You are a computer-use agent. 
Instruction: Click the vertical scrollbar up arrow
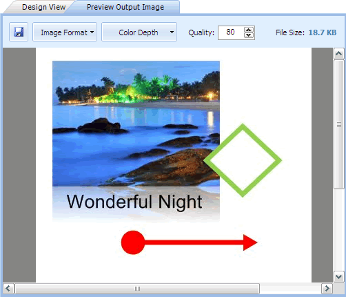(x=339, y=54)
